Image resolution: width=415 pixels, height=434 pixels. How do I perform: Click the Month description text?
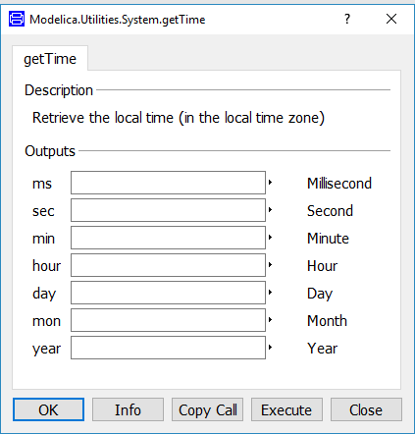[327, 321]
